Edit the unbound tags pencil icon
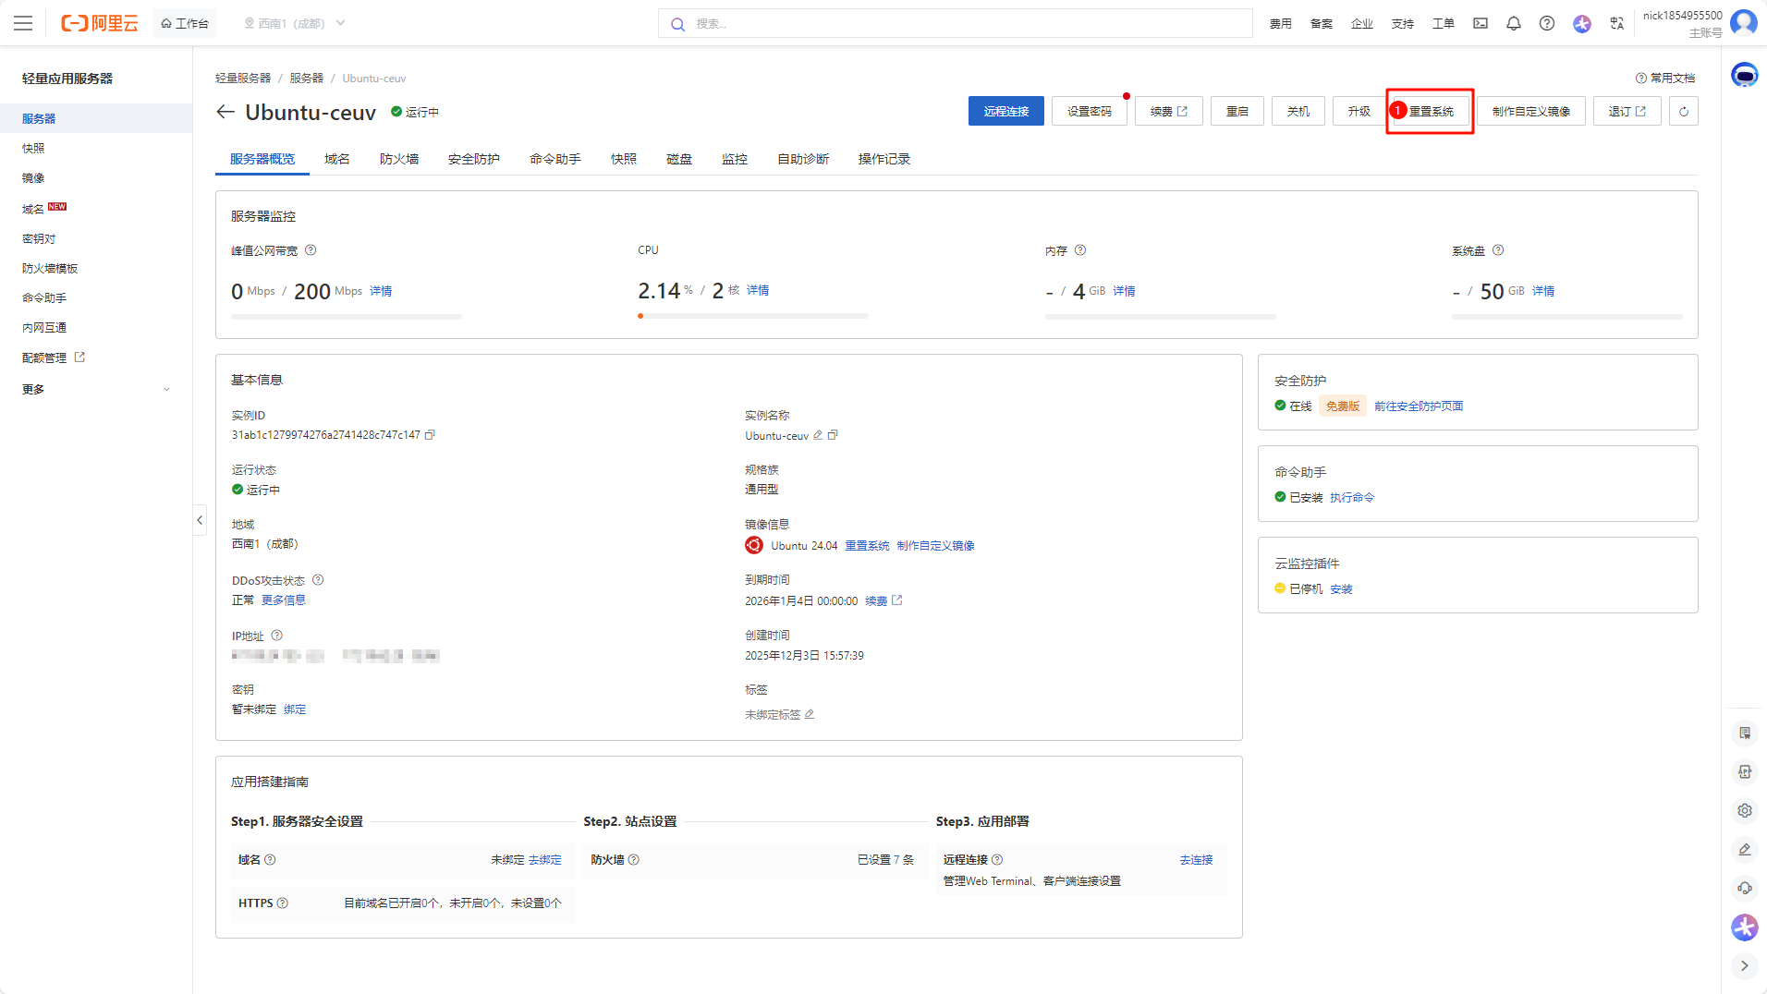Image resolution: width=1767 pixels, height=994 pixels. [x=810, y=714]
